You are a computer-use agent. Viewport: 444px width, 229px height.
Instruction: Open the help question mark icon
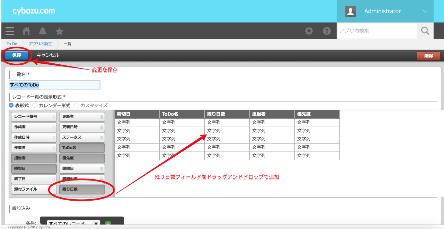[327, 31]
